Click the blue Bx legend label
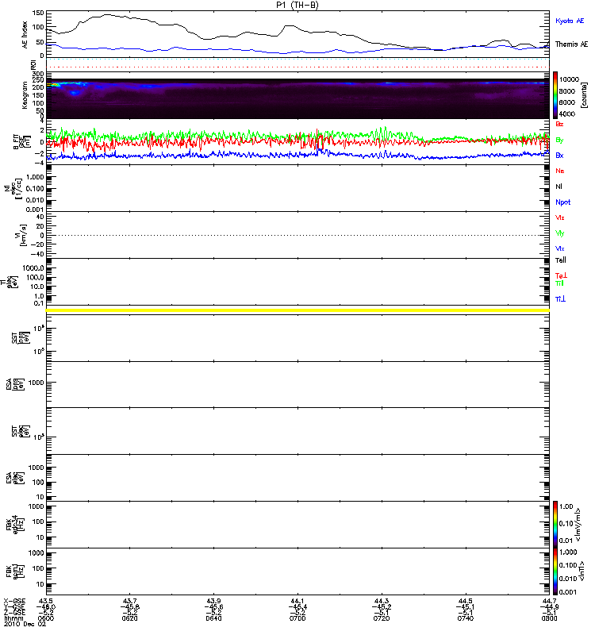 pos(559,156)
